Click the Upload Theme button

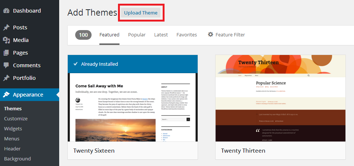pyautogui.click(x=141, y=13)
